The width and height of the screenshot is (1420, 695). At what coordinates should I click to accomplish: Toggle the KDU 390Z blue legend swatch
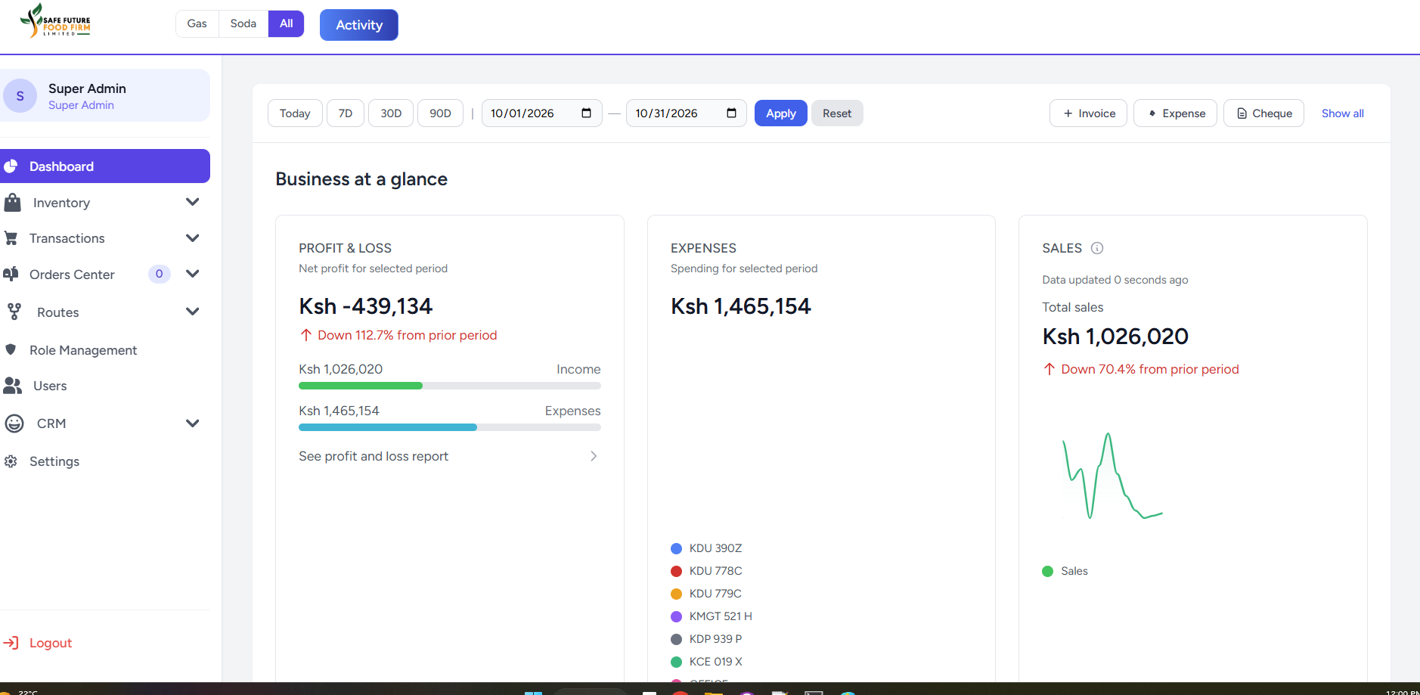677,548
